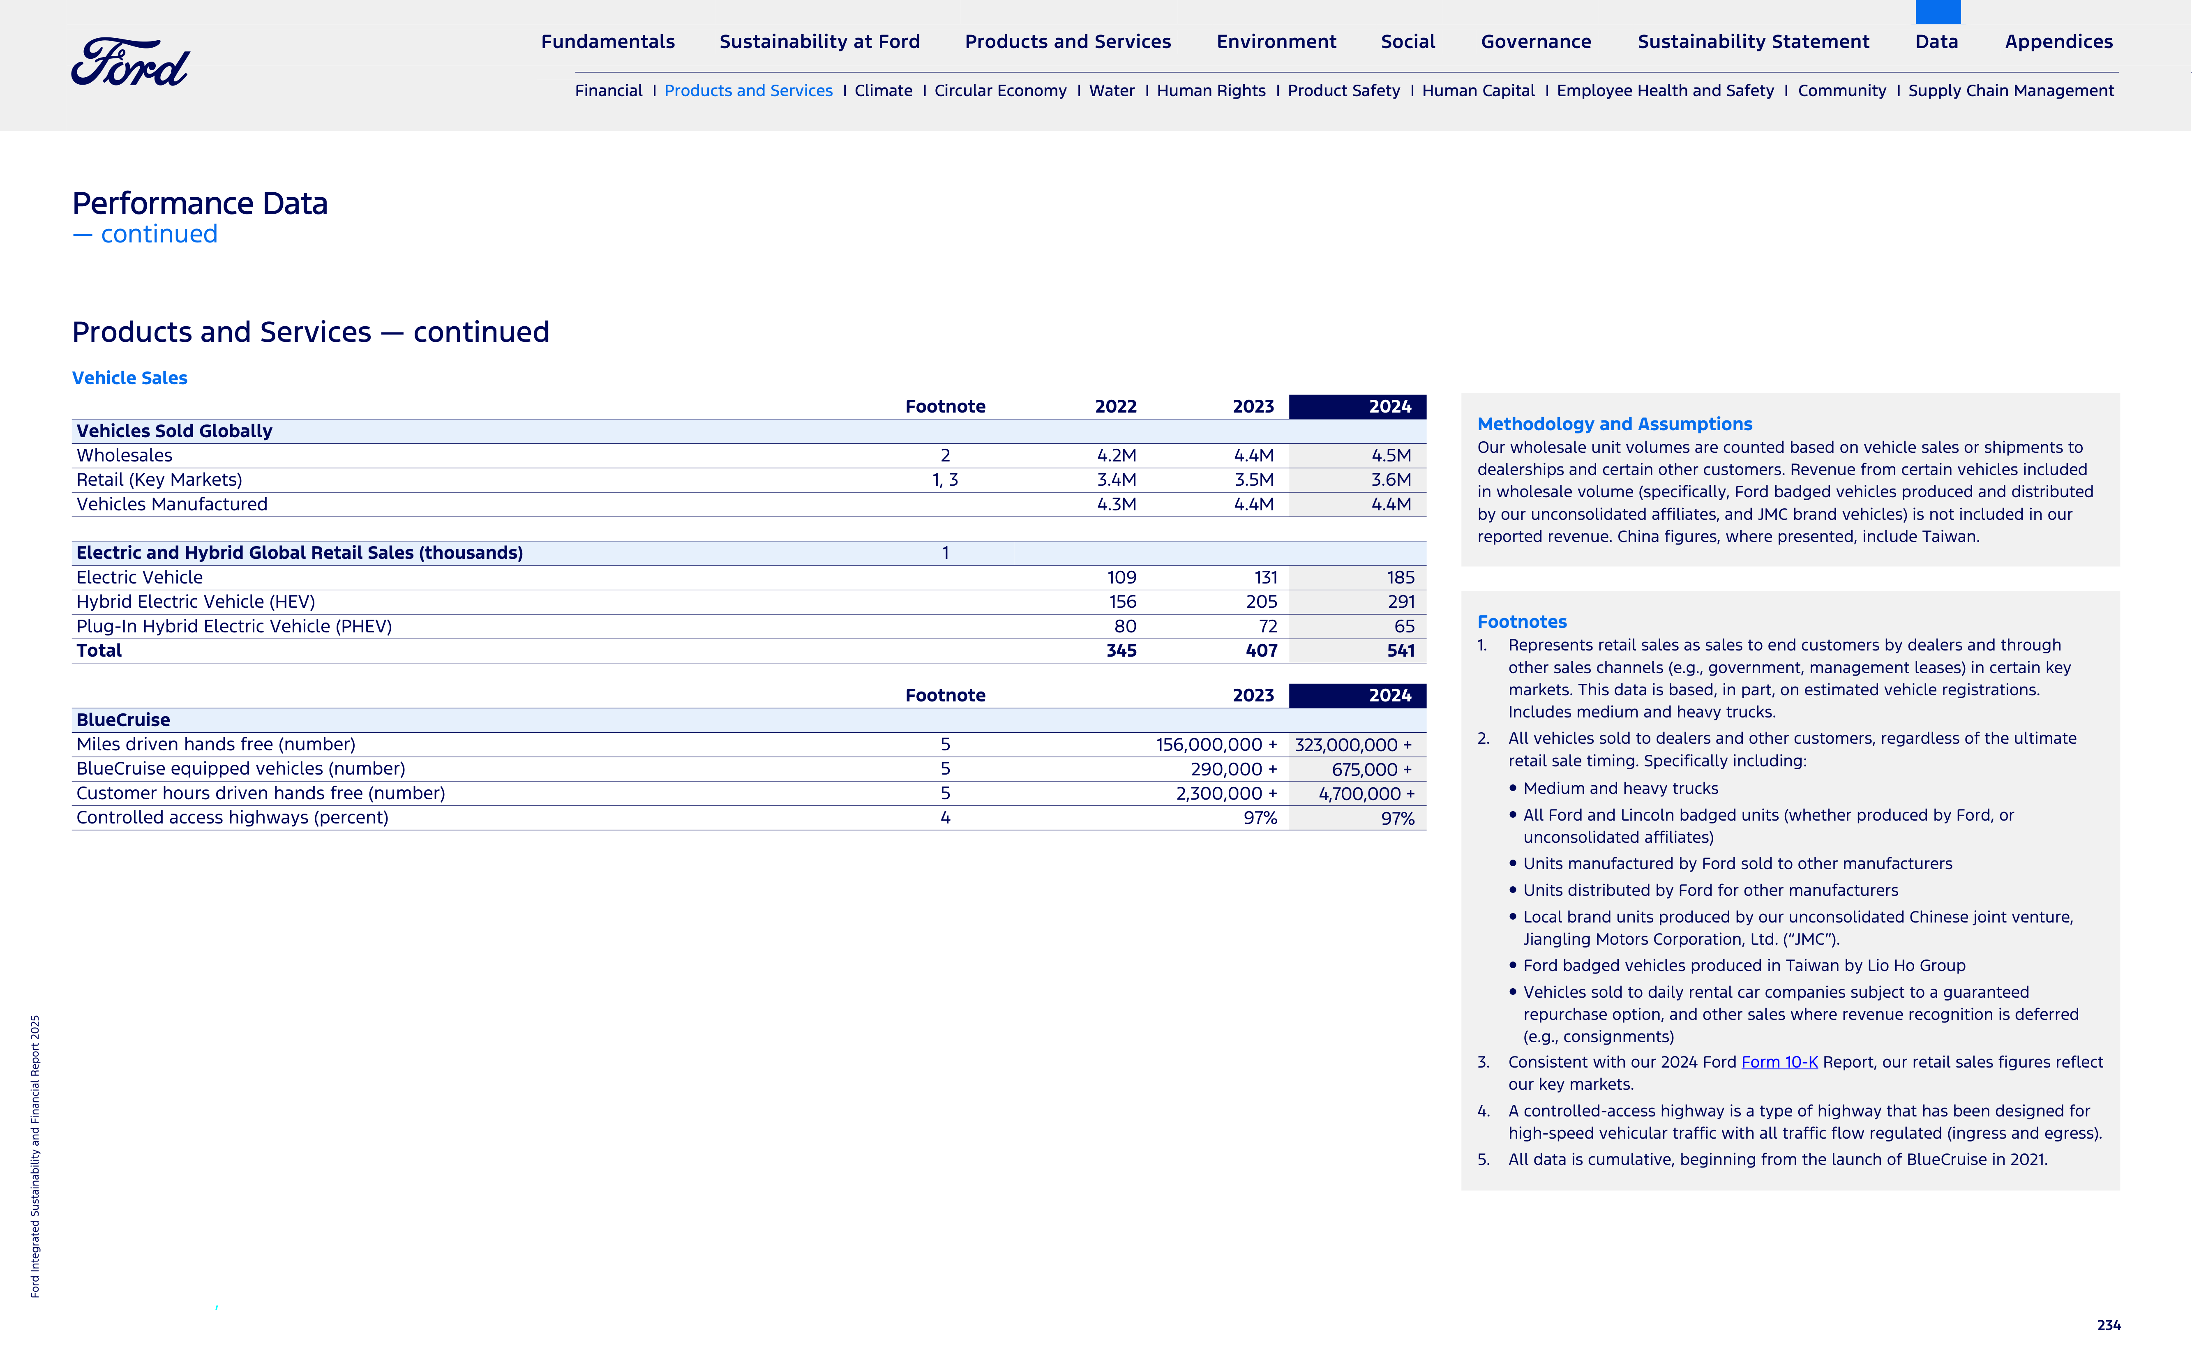The width and height of the screenshot is (2192, 1370).
Task: Click the 4.5M Wholesales 2024 value
Action: coord(1391,456)
